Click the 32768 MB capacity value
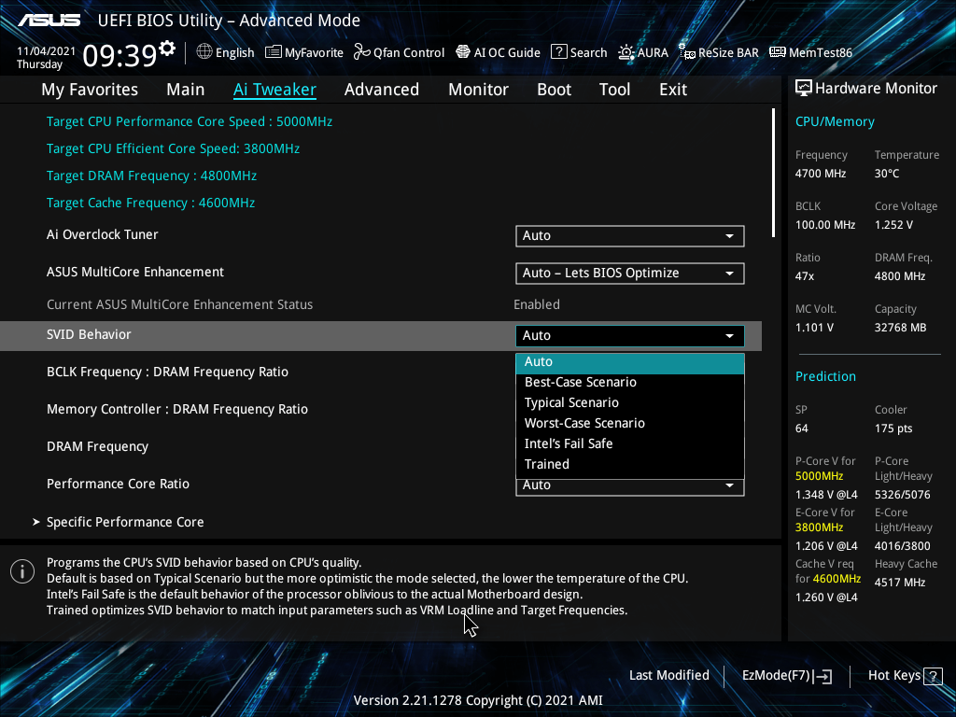The image size is (956, 717). pos(901,328)
